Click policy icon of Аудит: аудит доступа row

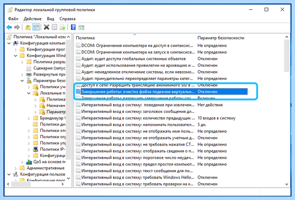[x=78, y=59]
